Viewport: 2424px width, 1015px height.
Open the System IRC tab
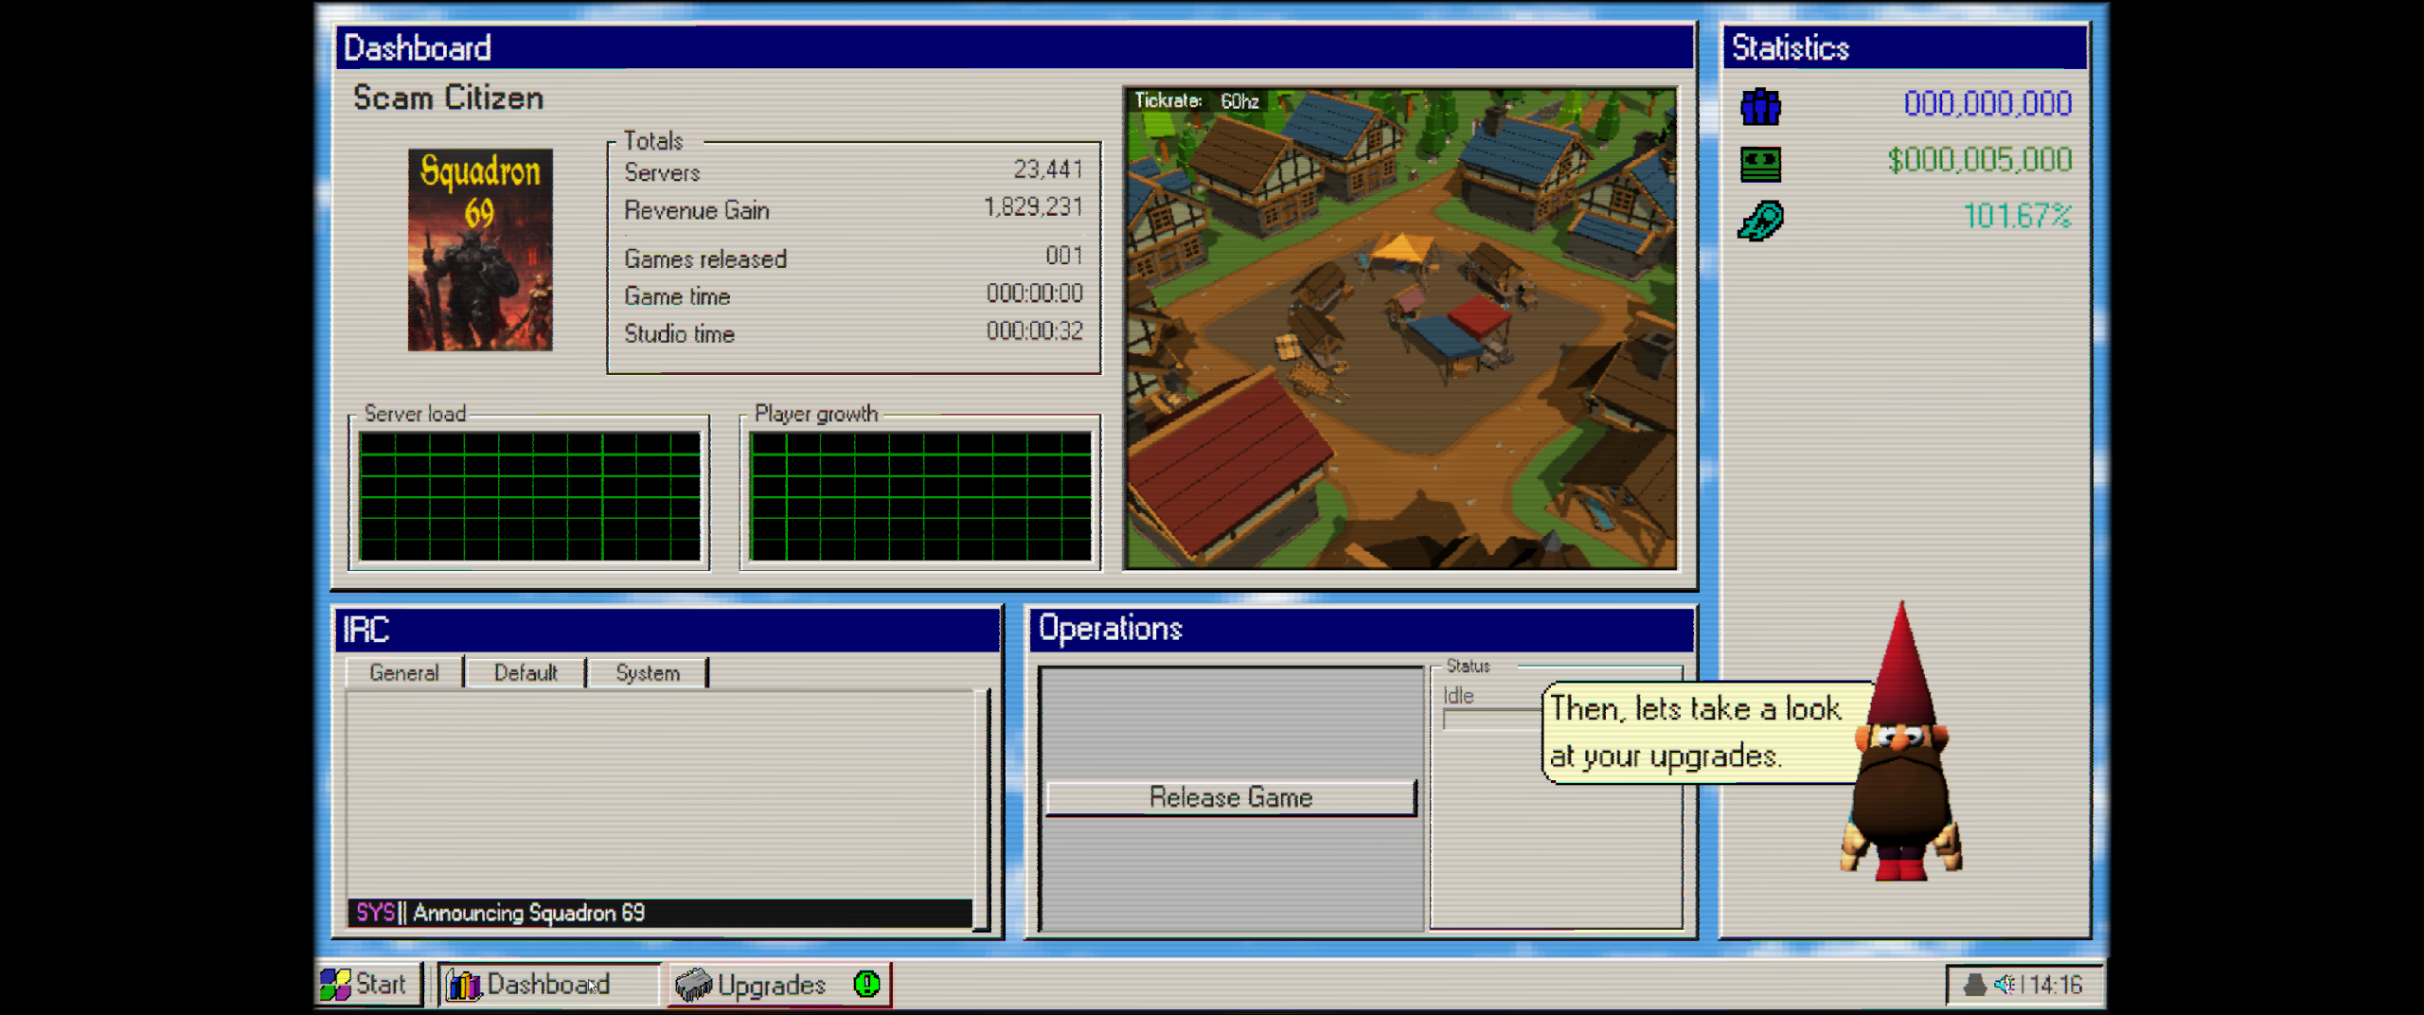click(x=648, y=673)
